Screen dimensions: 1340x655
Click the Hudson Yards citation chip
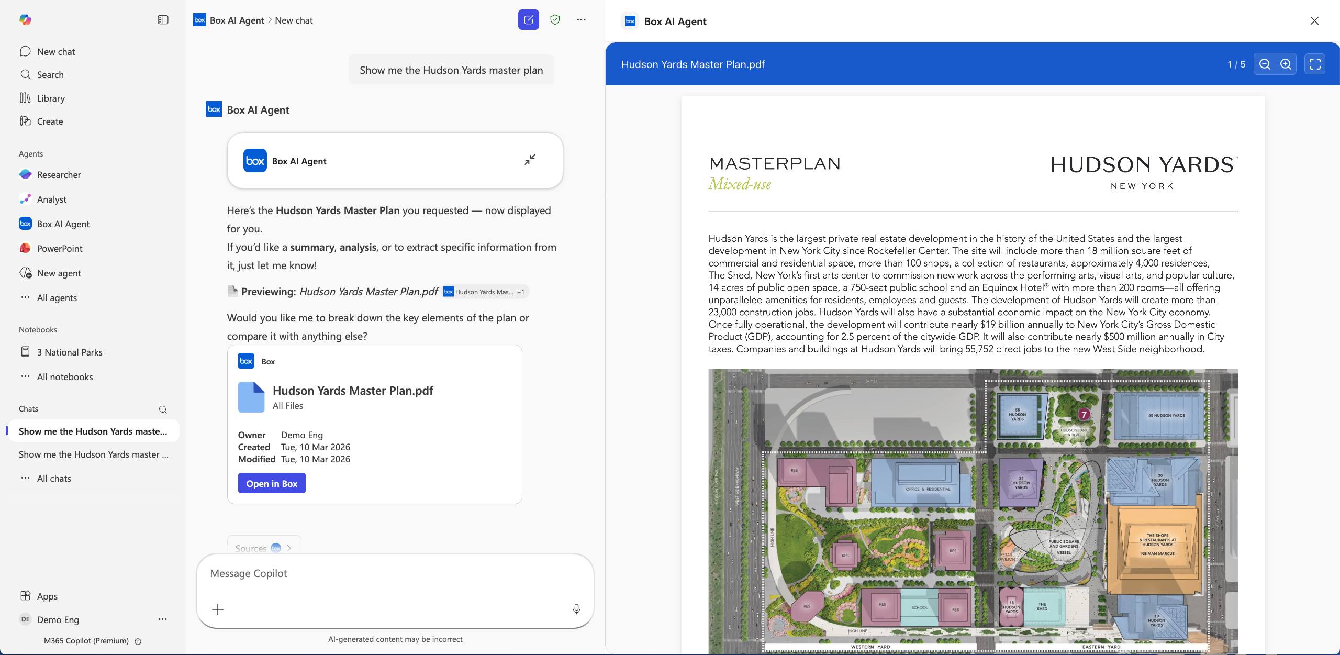point(484,292)
